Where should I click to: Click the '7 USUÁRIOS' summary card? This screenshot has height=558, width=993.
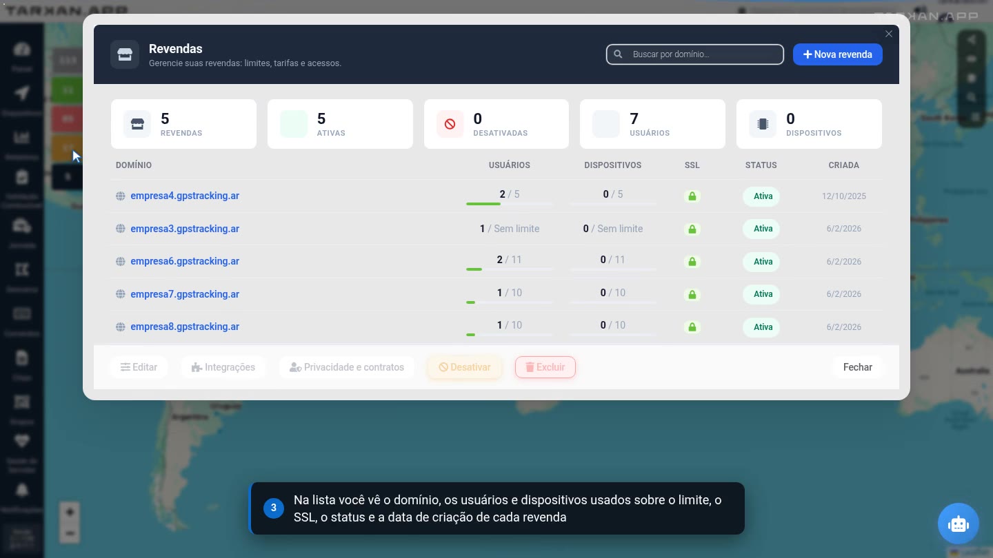point(652,124)
